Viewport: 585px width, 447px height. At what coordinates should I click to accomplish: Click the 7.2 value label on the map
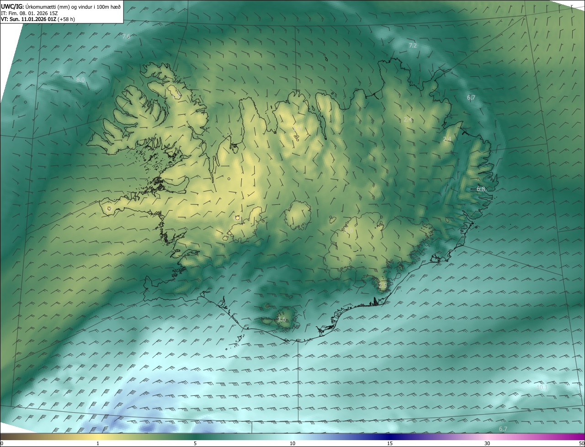[413, 45]
